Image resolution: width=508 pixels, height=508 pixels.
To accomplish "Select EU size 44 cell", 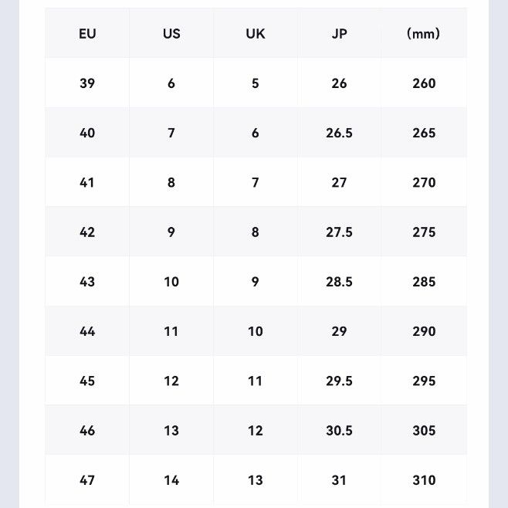I will (87, 331).
